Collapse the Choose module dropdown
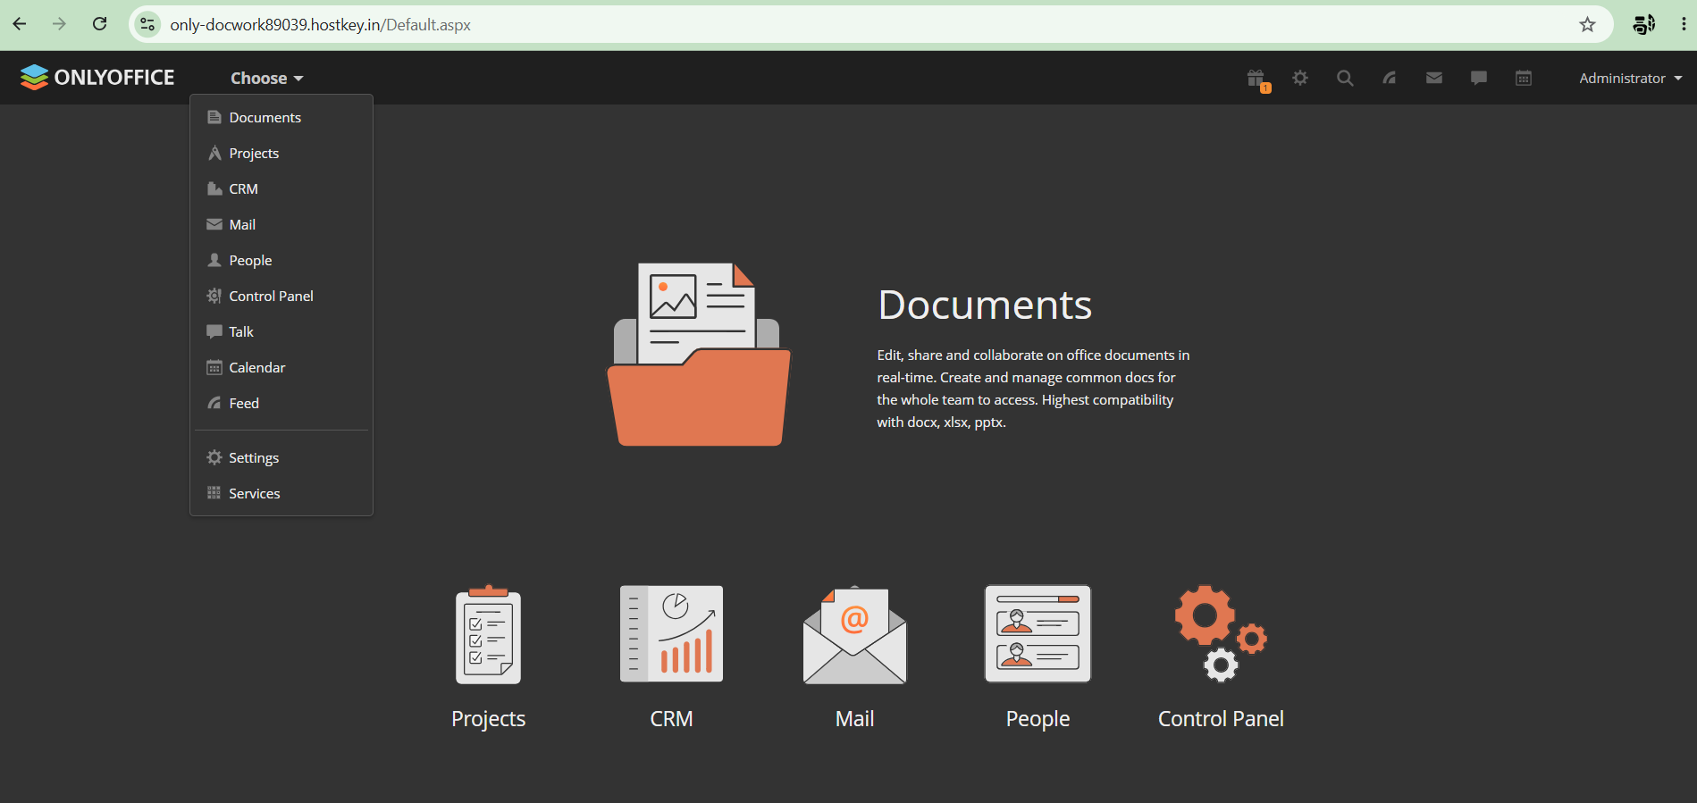This screenshot has width=1697, height=803. 267,78
